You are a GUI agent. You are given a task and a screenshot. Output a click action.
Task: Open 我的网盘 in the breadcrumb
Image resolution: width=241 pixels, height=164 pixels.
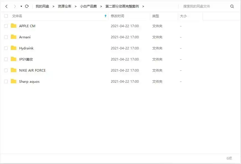coord(42,6)
